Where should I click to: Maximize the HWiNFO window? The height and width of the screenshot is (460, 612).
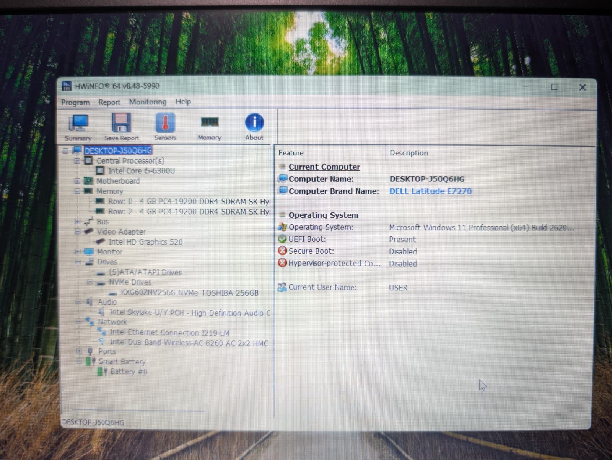pyautogui.click(x=554, y=87)
